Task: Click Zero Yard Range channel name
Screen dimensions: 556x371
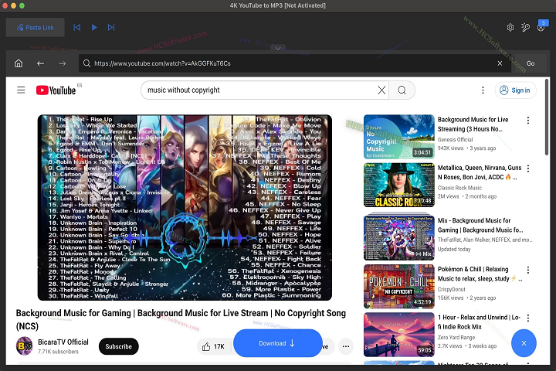Action: tap(456, 337)
